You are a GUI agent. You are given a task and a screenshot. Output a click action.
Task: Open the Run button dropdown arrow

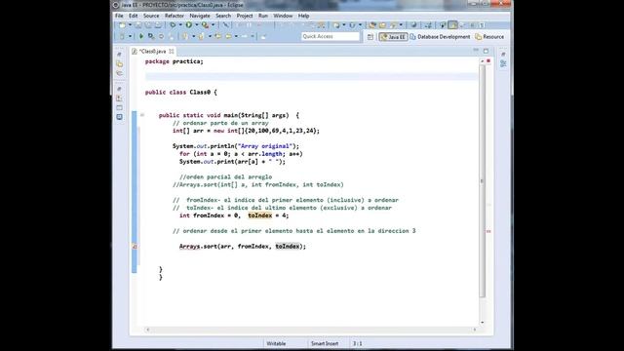point(197,25)
